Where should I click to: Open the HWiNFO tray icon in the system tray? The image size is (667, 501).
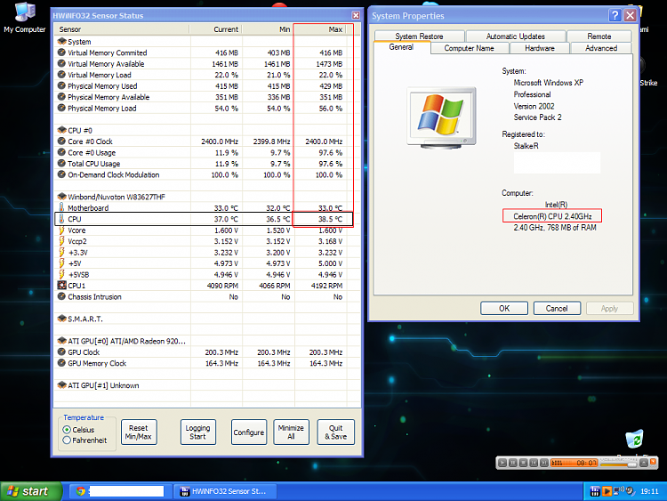pos(595,491)
